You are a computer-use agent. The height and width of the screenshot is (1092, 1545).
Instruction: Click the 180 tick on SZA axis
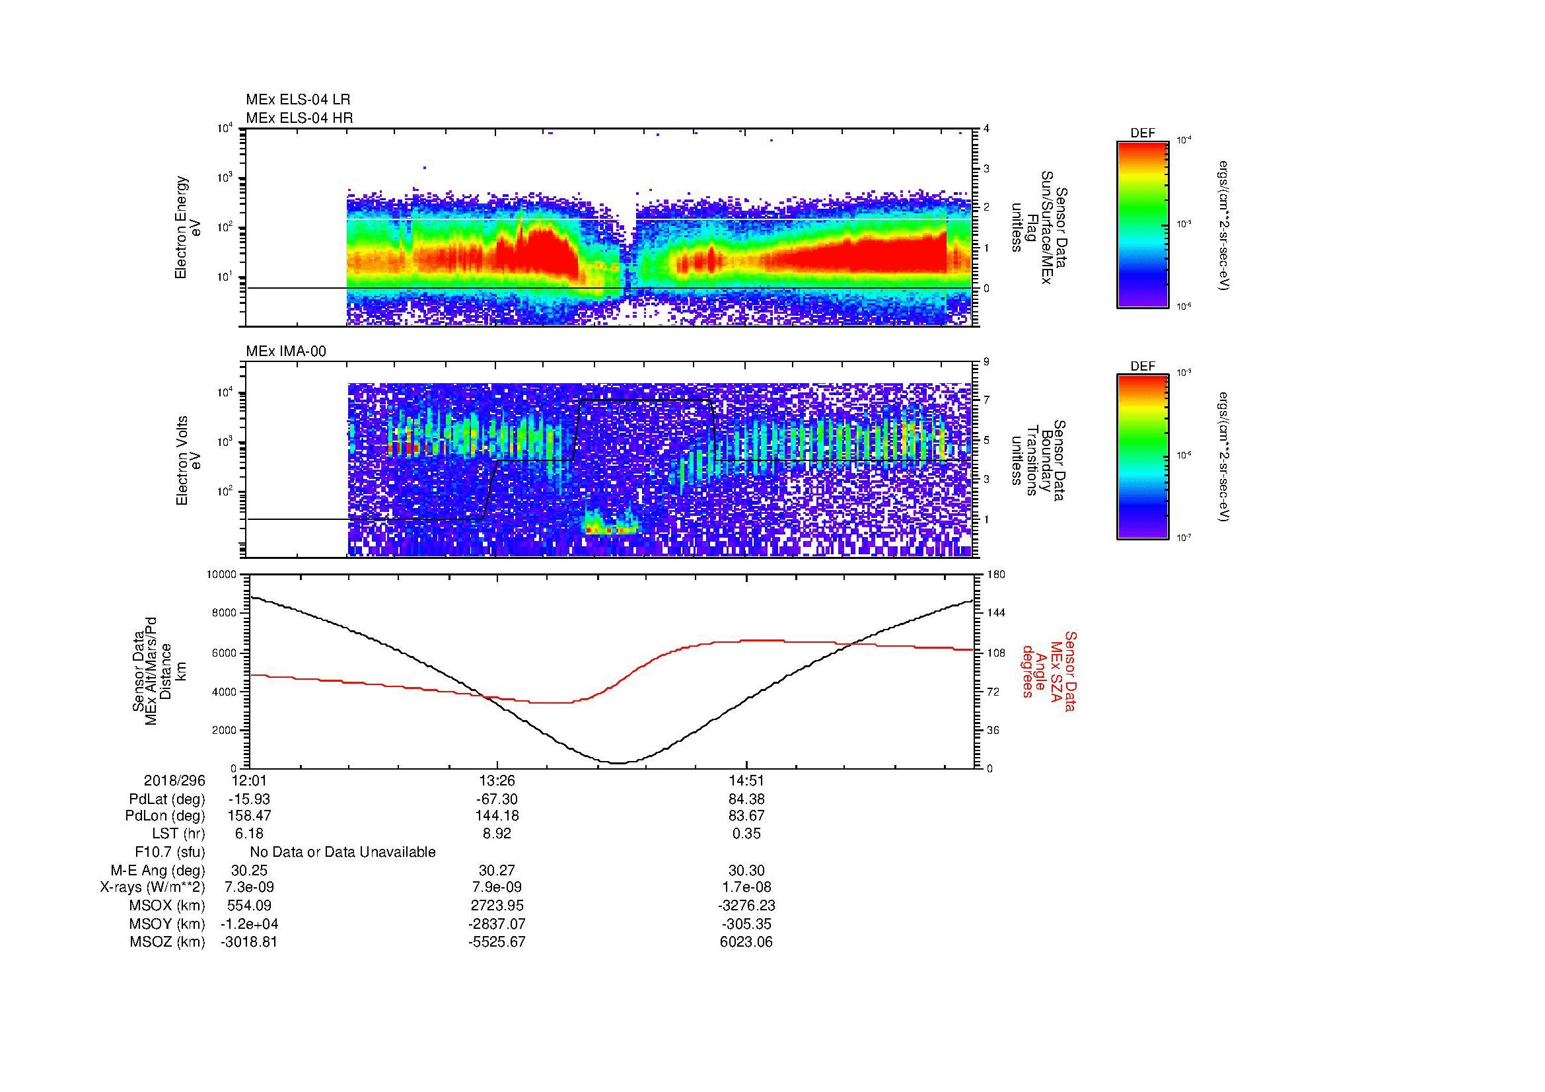pyautogui.click(x=997, y=575)
